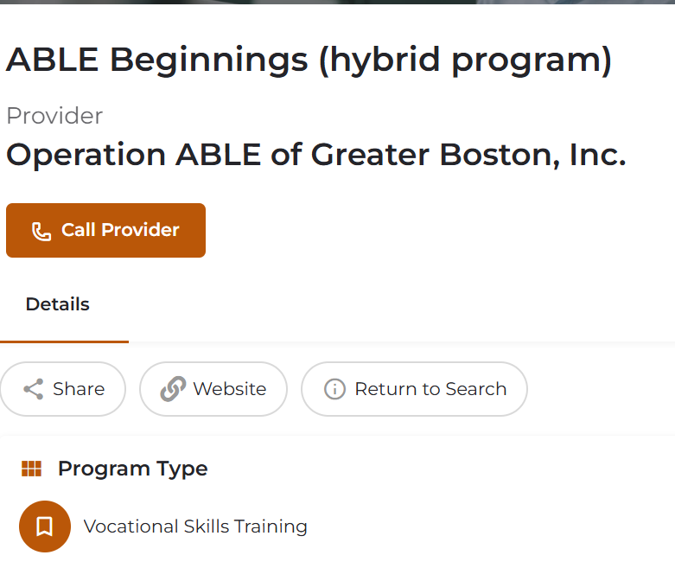675x568 pixels.
Task: Click the Program Type heading
Action: pyautogui.click(x=133, y=469)
